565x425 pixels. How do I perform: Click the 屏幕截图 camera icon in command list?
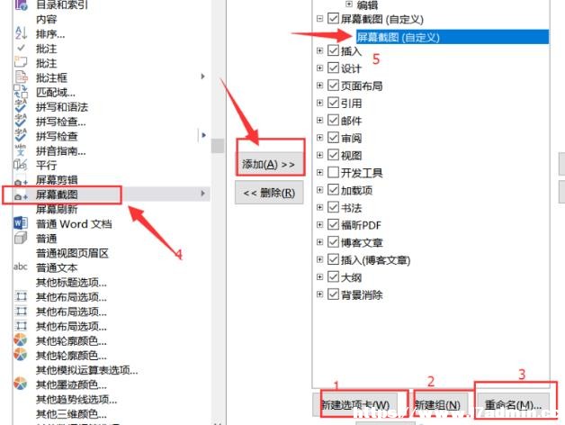21,195
